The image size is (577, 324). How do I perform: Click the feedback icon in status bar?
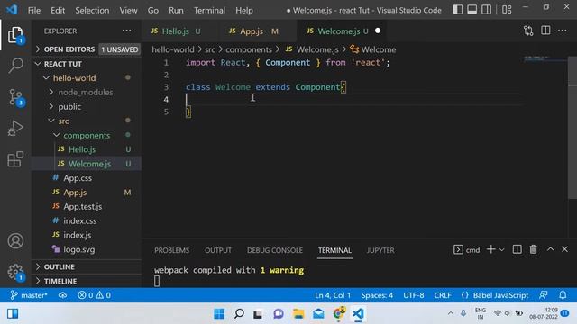click(x=543, y=295)
